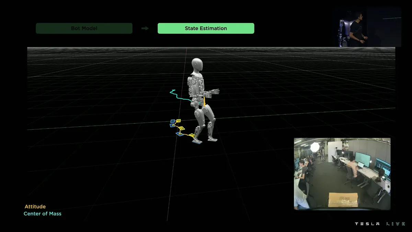
Task: Click the Tesla logo
Action: click(367, 224)
